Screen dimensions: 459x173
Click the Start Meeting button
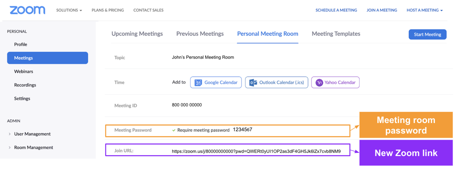click(428, 34)
